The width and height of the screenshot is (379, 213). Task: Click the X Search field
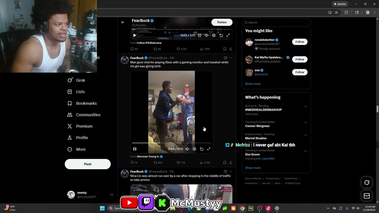pyautogui.click(x=276, y=22)
